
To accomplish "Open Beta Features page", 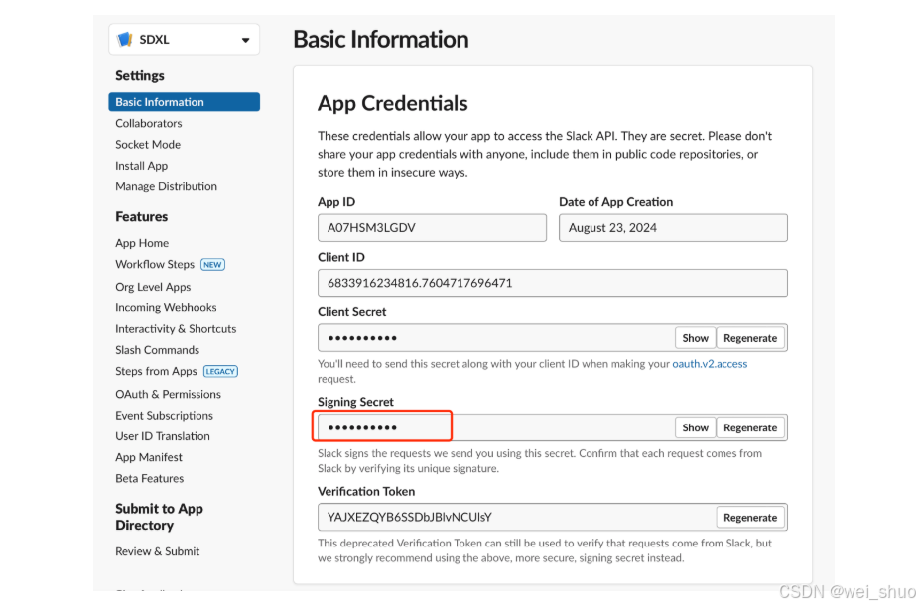I will (x=150, y=479).
